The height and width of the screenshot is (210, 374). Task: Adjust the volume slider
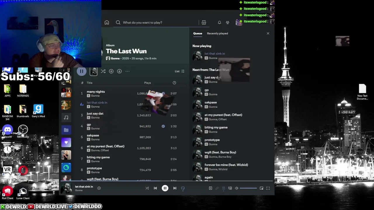pos(248,188)
